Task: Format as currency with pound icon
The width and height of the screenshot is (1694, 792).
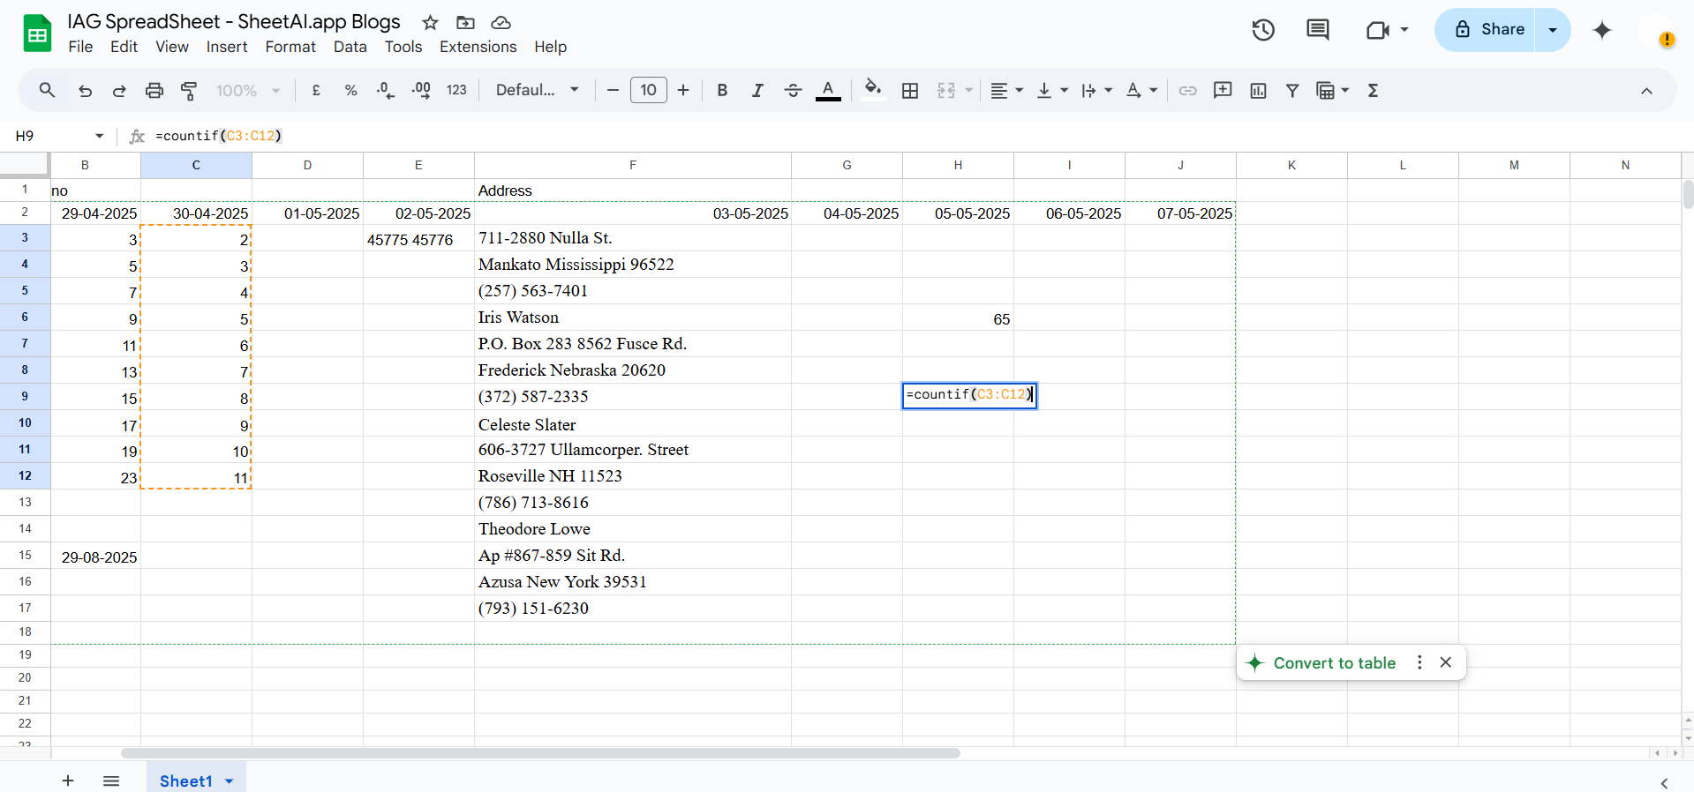Action: (316, 90)
